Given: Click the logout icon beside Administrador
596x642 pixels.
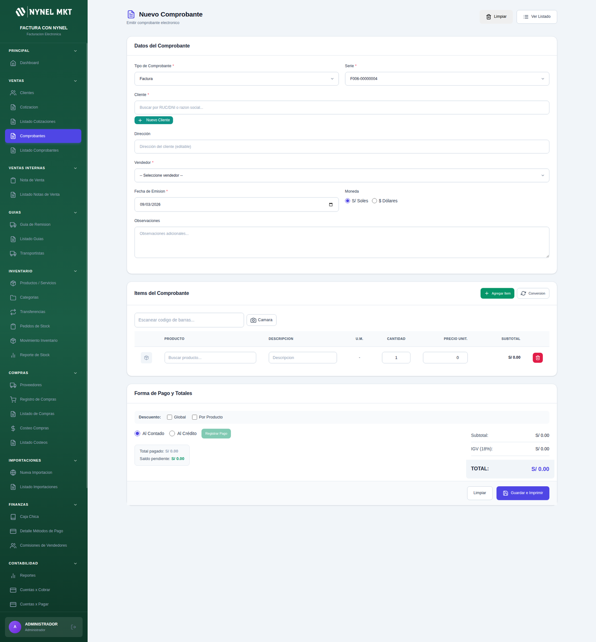Looking at the screenshot, I should [73, 627].
